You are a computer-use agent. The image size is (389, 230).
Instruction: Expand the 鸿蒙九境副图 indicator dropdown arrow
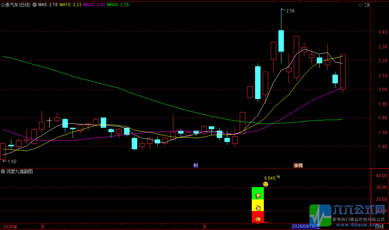(x=3, y=171)
